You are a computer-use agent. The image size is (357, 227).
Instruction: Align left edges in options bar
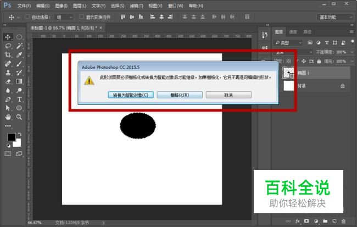click(153, 17)
